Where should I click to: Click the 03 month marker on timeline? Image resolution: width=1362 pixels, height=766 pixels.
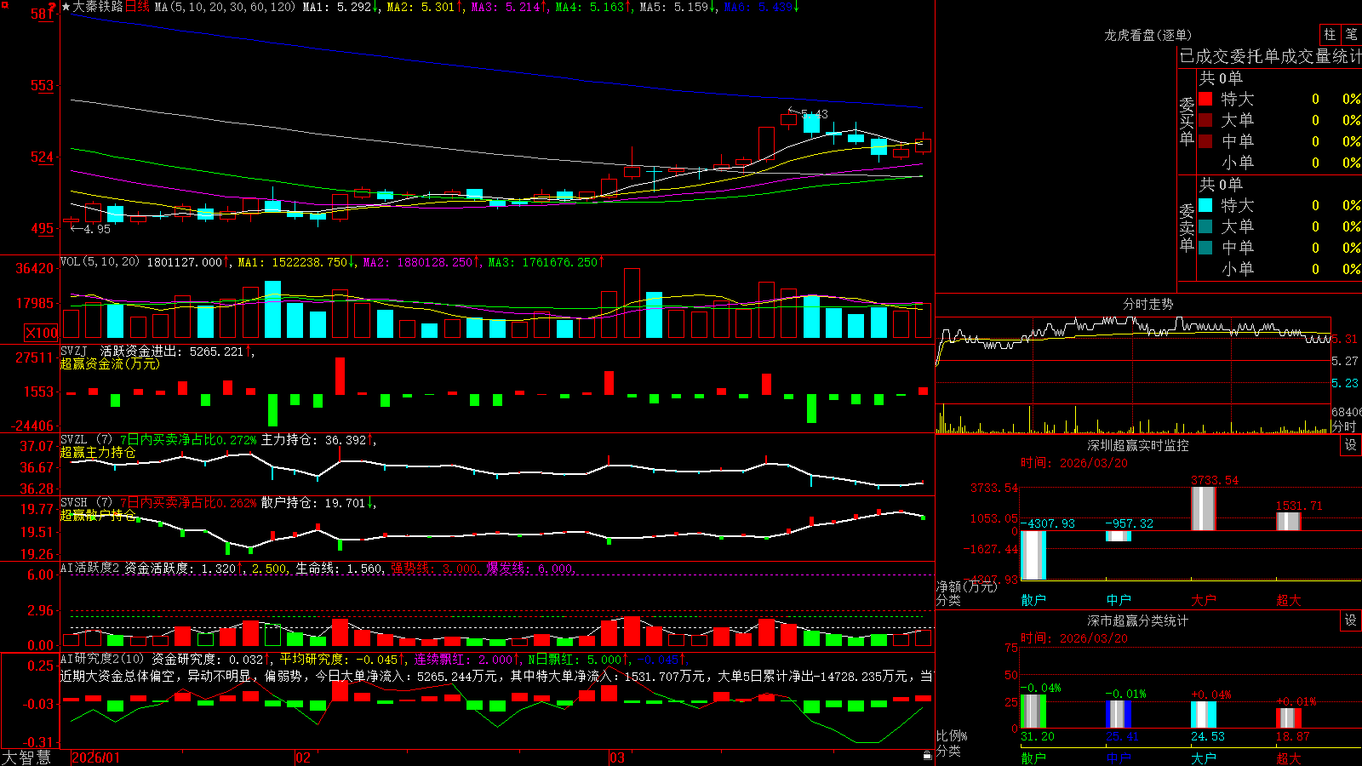[617, 757]
